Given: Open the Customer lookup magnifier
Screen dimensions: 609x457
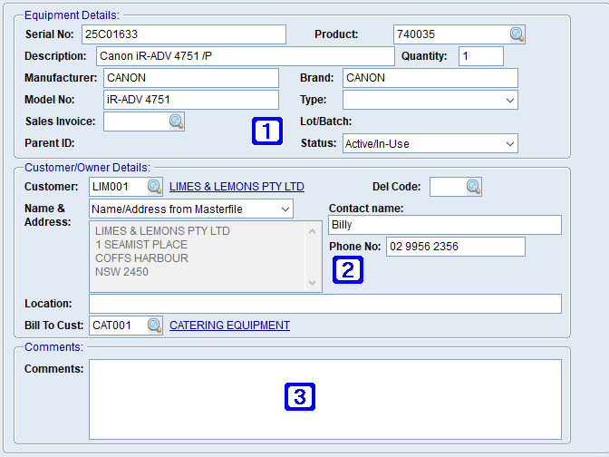Looking at the screenshot, I should coord(155,187).
